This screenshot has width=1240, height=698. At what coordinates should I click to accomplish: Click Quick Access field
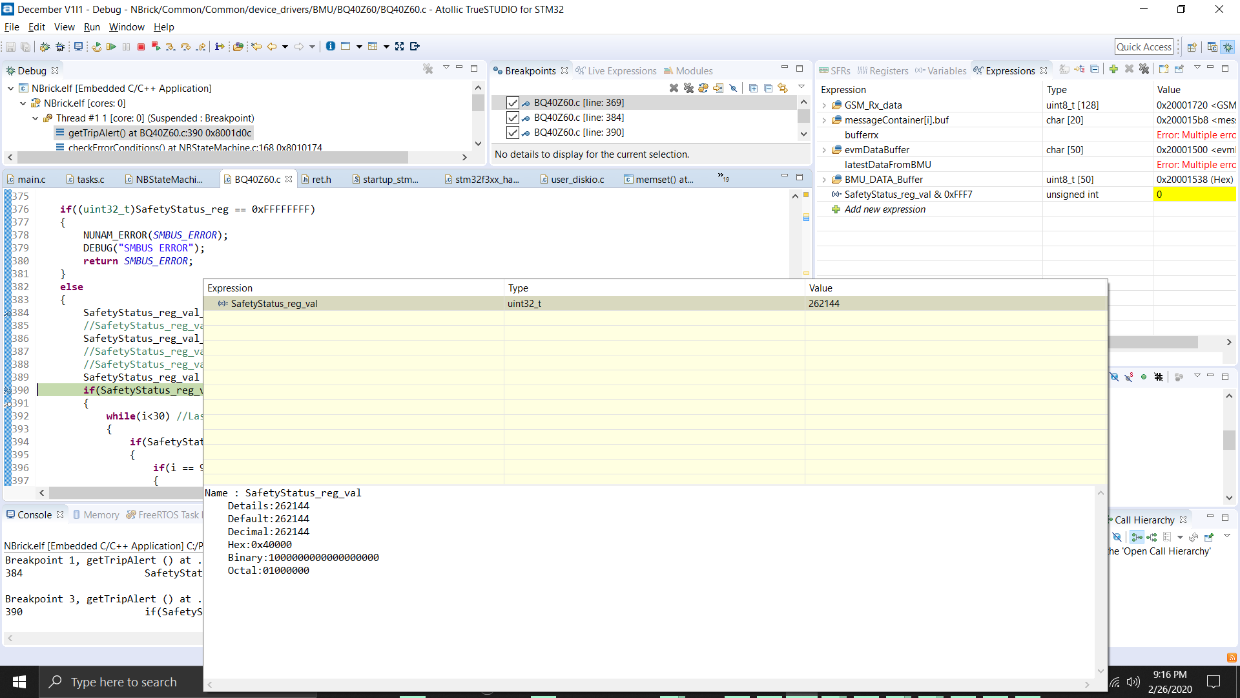[x=1144, y=47]
